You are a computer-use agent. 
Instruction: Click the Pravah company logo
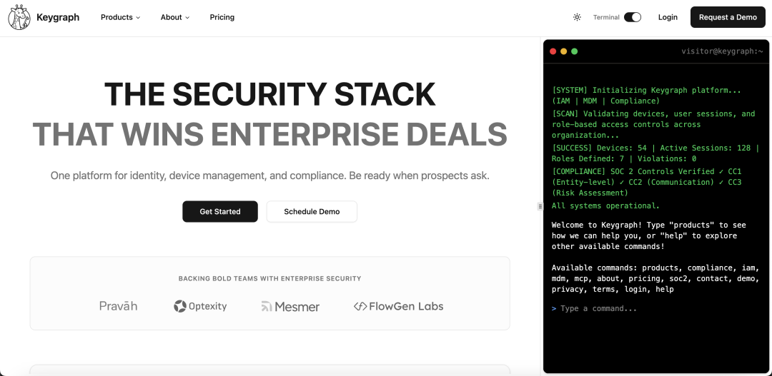[x=118, y=306]
